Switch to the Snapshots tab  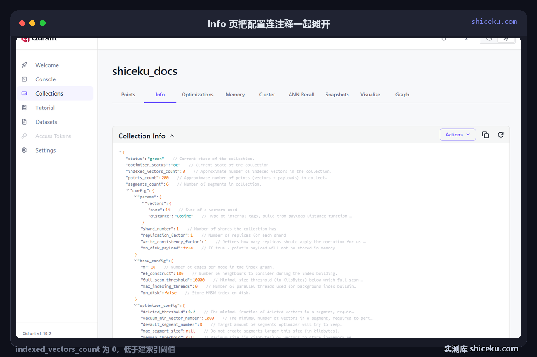pos(337,95)
